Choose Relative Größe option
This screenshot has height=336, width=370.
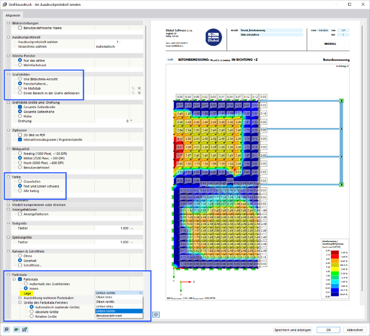32,317
